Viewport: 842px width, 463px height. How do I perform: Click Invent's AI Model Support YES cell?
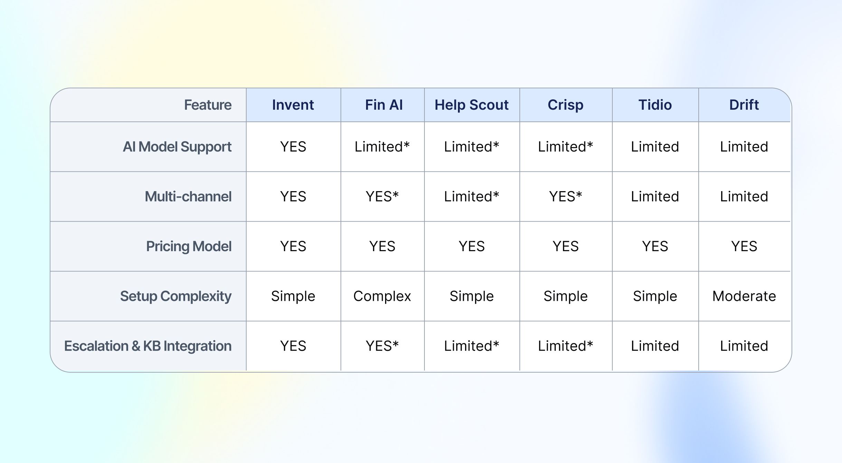click(293, 147)
